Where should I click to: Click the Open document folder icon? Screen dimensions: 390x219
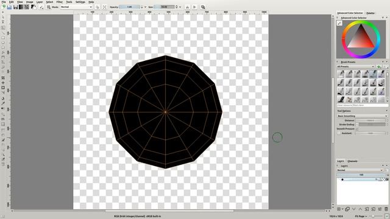10,7
